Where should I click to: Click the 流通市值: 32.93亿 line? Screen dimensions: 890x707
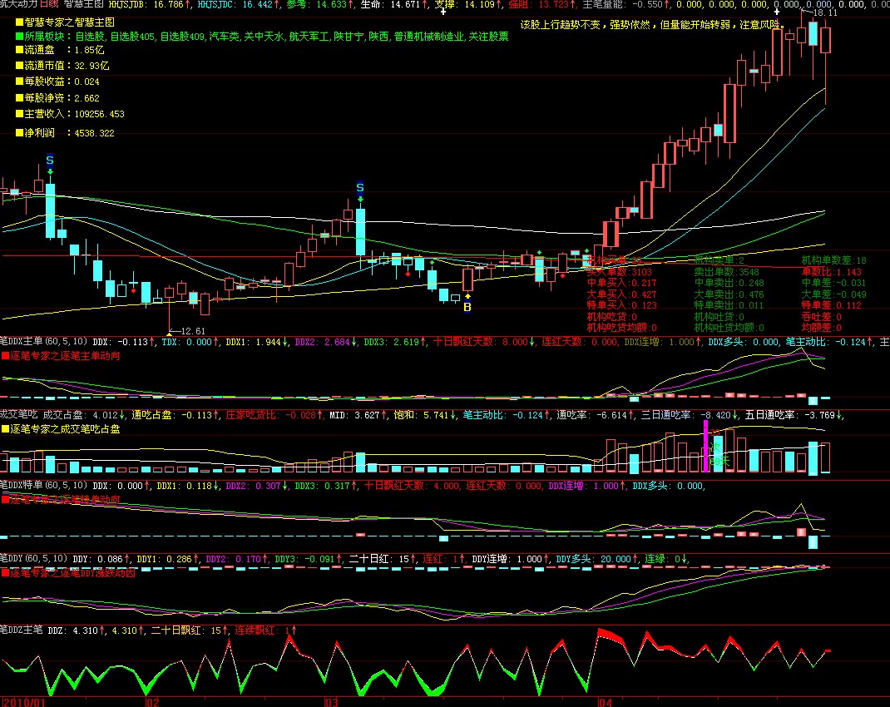[62, 66]
